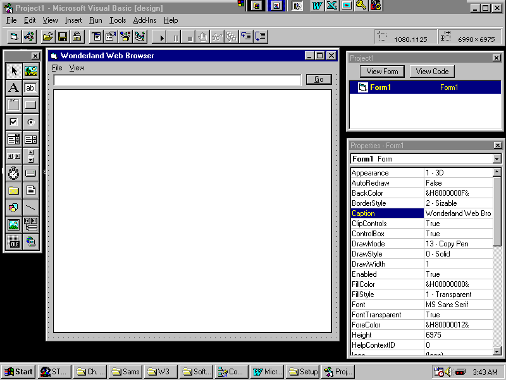This screenshot has height=380, width=506.
Task: Open the form's View menu
Action: click(x=77, y=68)
